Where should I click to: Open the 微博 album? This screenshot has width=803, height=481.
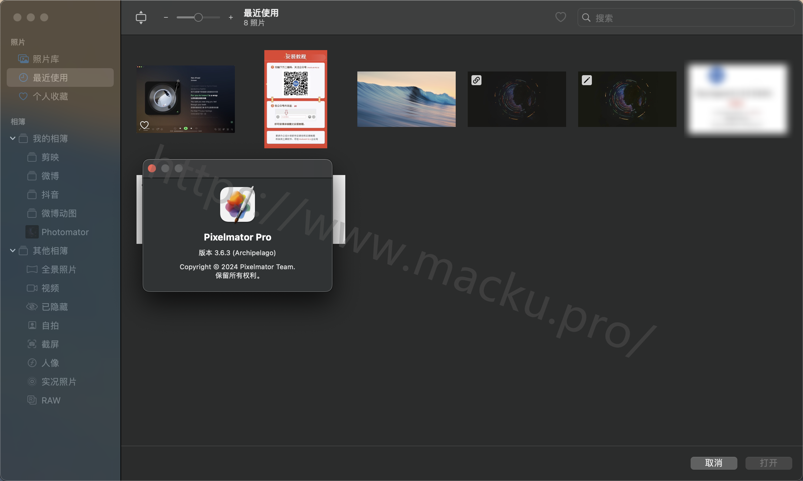coord(60,176)
